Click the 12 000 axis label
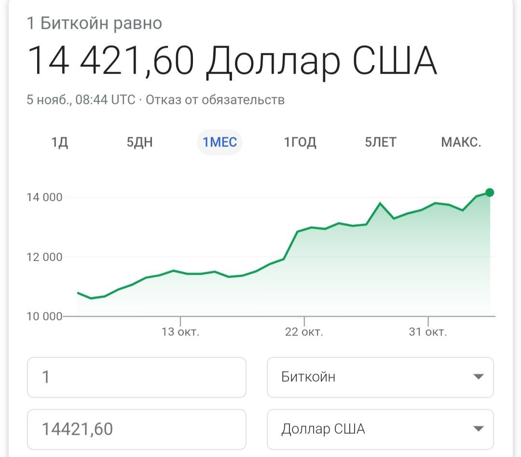This screenshot has width=521, height=457. [x=44, y=257]
